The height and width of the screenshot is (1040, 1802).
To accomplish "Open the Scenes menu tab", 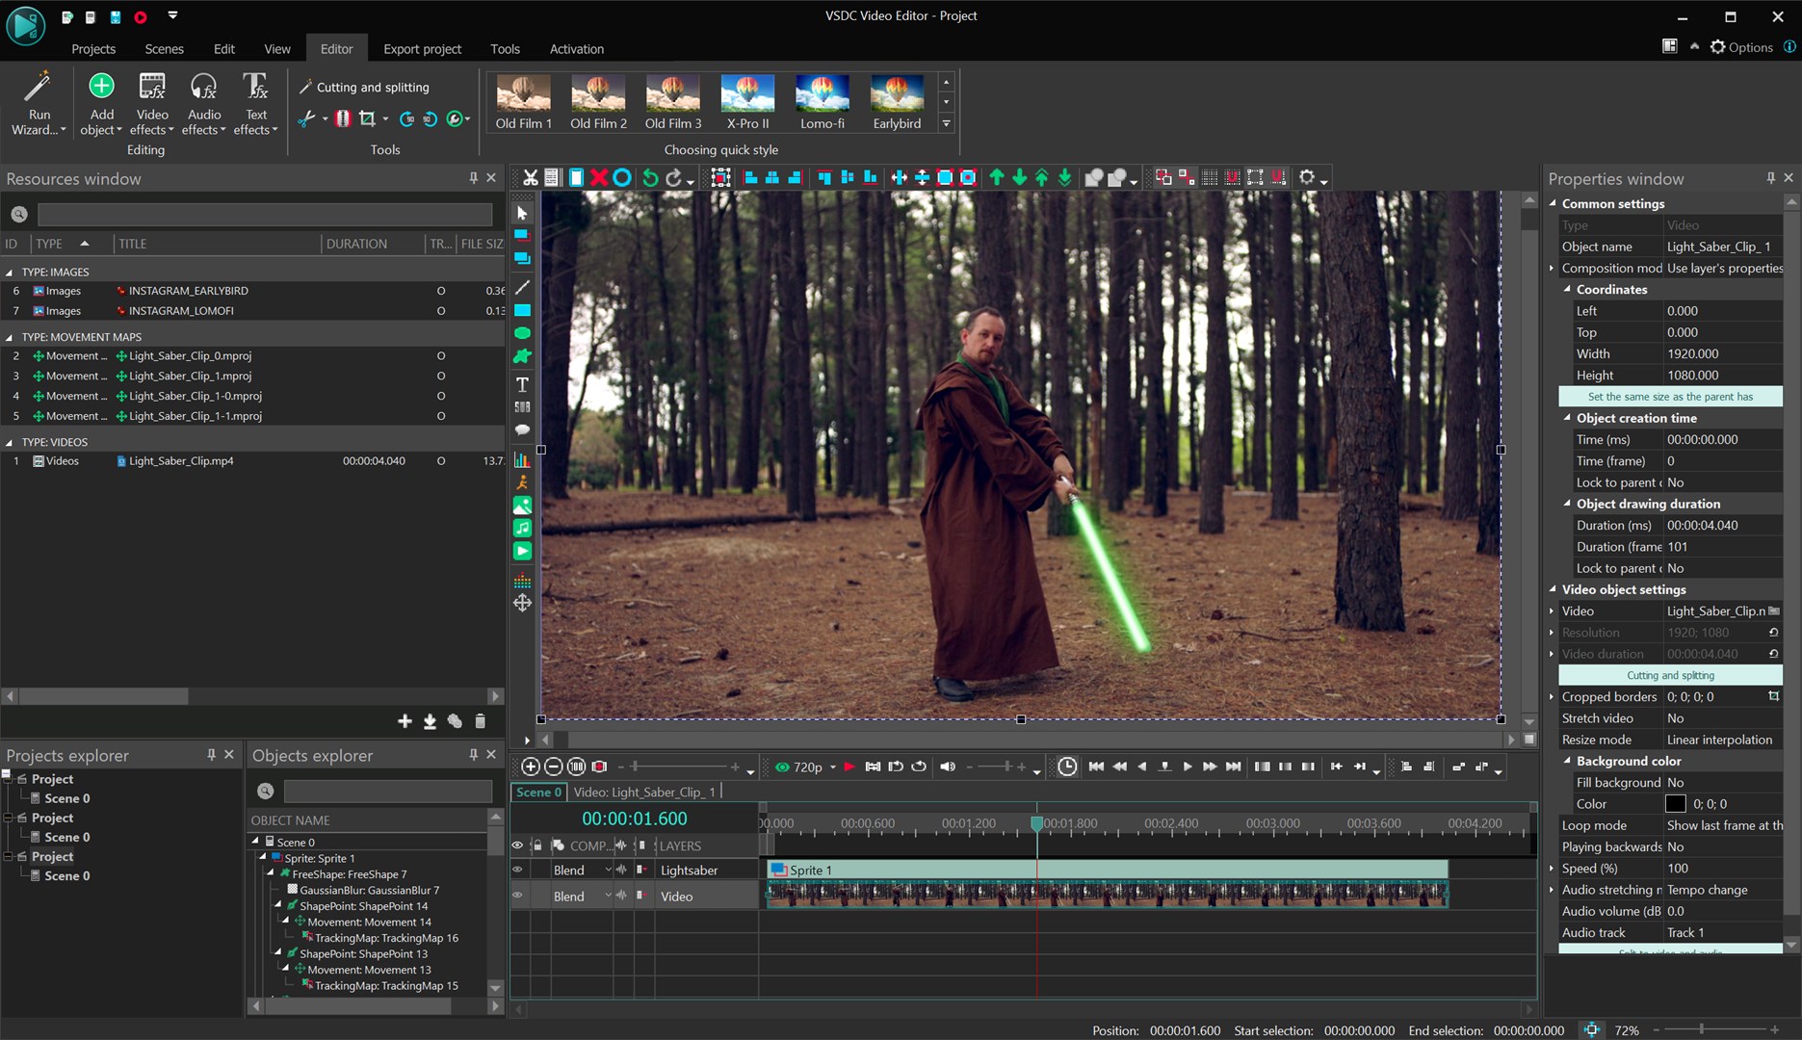I will [164, 48].
